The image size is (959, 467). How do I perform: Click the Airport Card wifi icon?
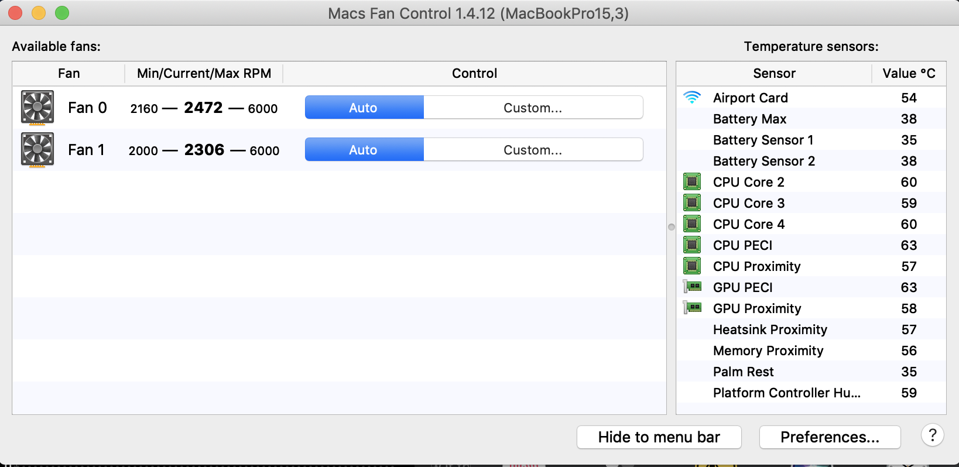692,98
